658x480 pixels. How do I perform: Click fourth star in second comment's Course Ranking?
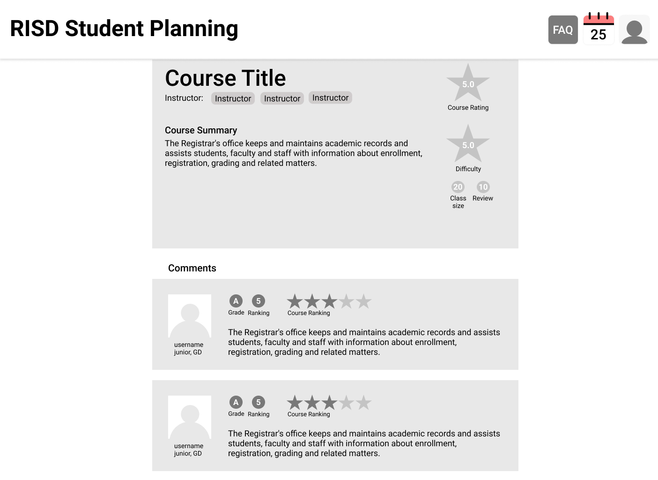(x=347, y=403)
